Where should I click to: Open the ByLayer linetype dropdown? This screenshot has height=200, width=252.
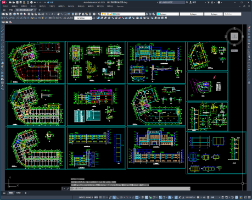pyautogui.click(x=202, y=14)
